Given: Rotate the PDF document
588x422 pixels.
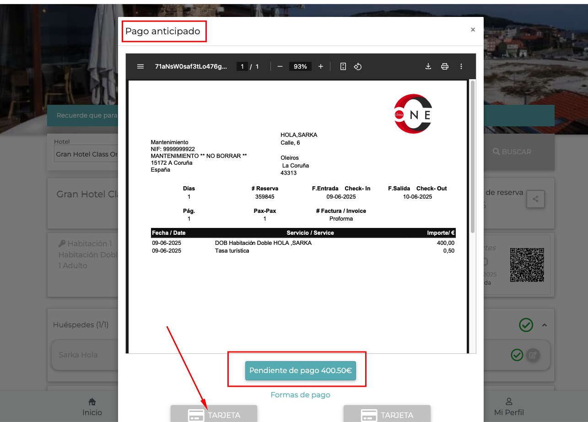Looking at the screenshot, I should coord(358,66).
